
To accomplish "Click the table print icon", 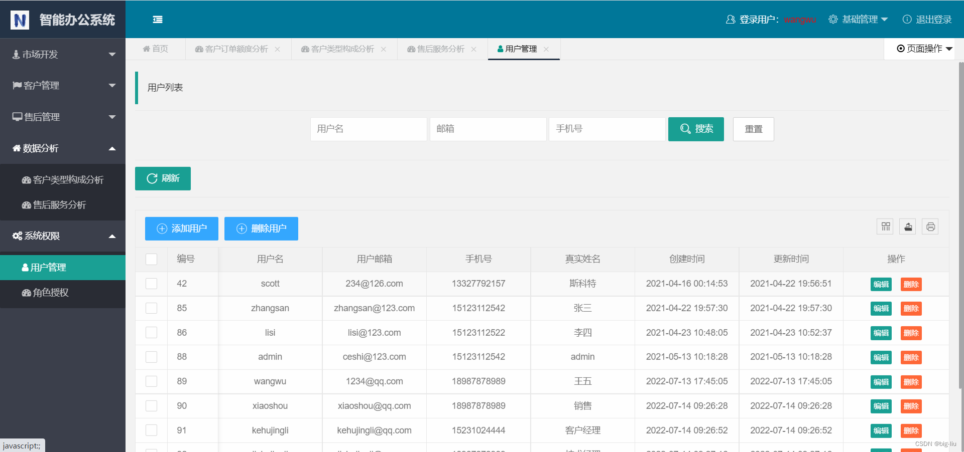I will [930, 227].
